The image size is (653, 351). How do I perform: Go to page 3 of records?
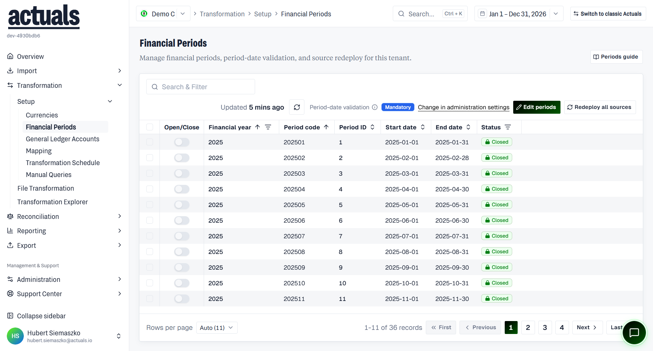click(545, 328)
